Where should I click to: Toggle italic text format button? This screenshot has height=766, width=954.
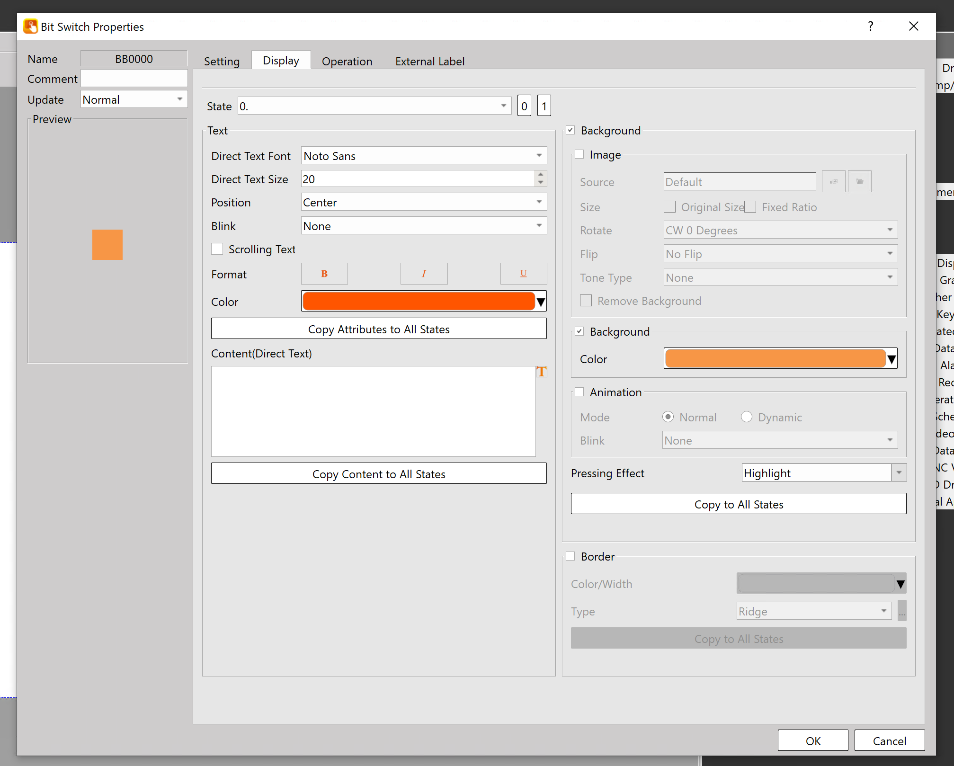424,274
